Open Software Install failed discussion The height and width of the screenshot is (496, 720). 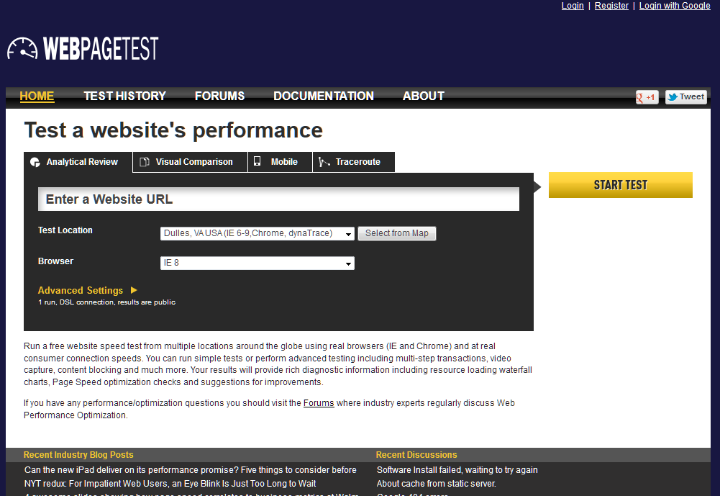pyautogui.click(x=457, y=470)
